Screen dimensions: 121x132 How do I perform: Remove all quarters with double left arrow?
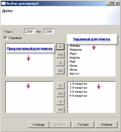click(x=61, y=110)
